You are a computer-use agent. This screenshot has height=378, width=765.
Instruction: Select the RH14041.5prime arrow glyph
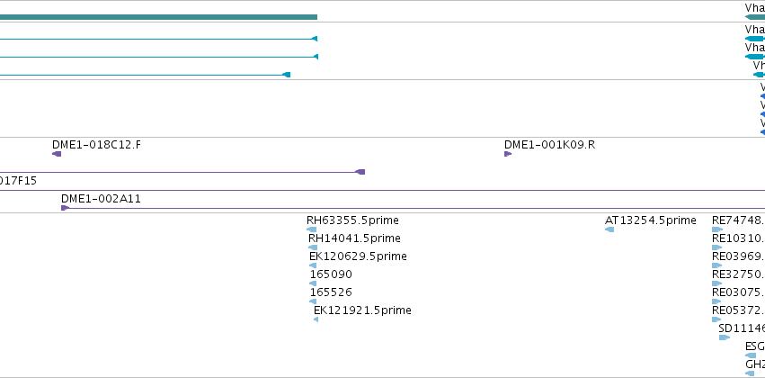pyautogui.click(x=313, y=247)
